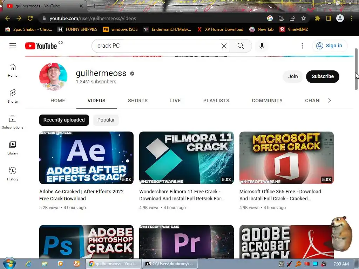Switch to the SHORTS channel tab
Image resolution: width=359 pixels, height=269 pixels.
[x=137, y=101]
